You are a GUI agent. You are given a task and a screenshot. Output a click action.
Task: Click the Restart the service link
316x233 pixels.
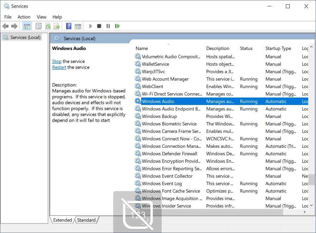[59, 67]
